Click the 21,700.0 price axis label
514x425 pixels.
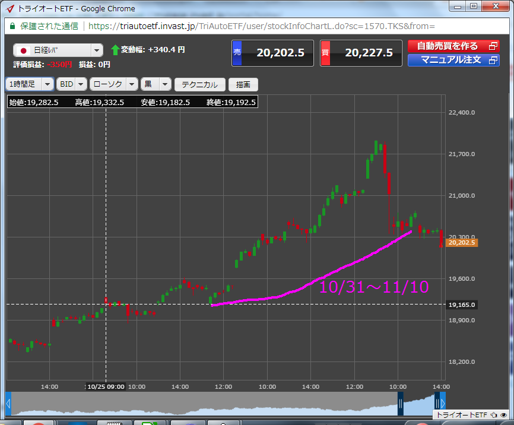click(462, 154)
